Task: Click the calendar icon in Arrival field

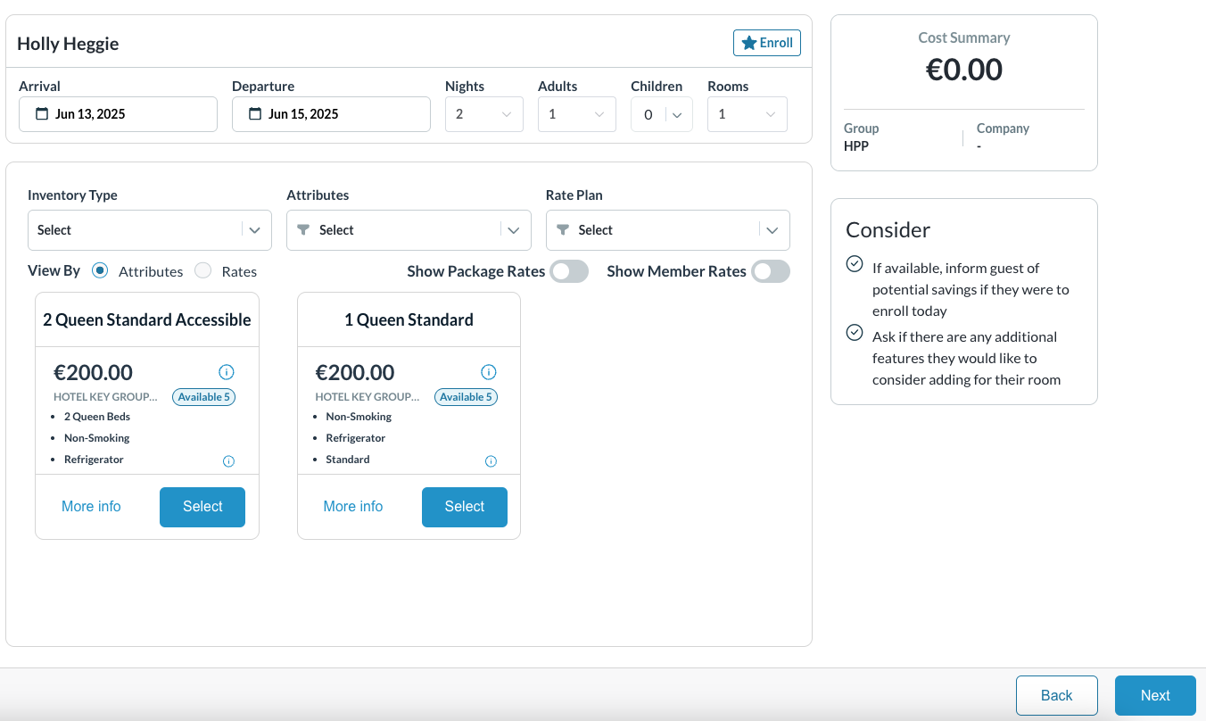Action: point(42,114)
